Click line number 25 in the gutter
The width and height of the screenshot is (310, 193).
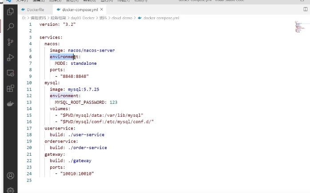tap(29, 180)
